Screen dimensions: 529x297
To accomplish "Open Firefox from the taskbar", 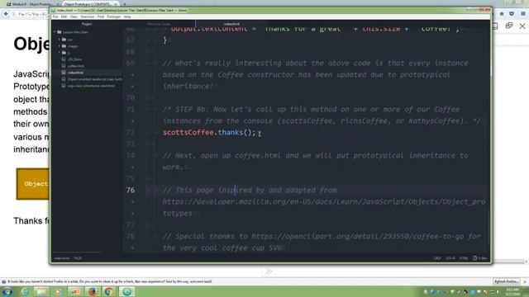I will point(92,291).
